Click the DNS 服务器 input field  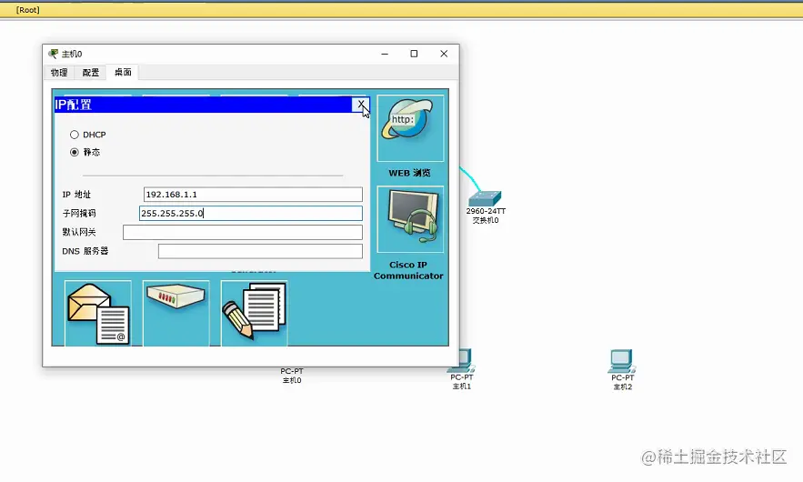coord(260,251)
